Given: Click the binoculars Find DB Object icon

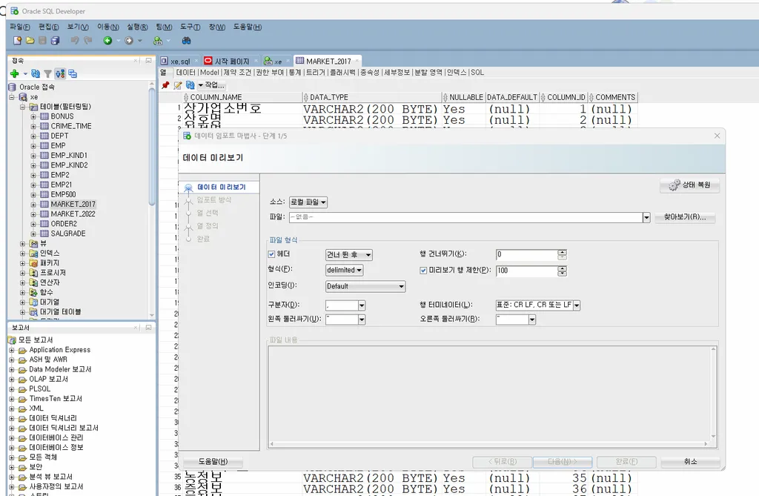Looking at the screenshot, I should (x=186, y=41).
